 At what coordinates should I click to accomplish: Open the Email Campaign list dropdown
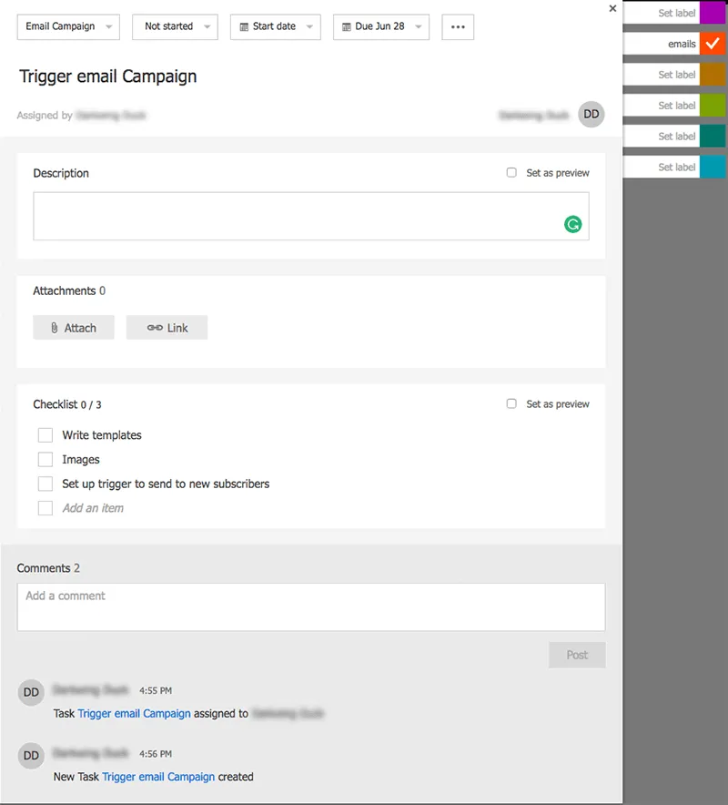(67, 27)
